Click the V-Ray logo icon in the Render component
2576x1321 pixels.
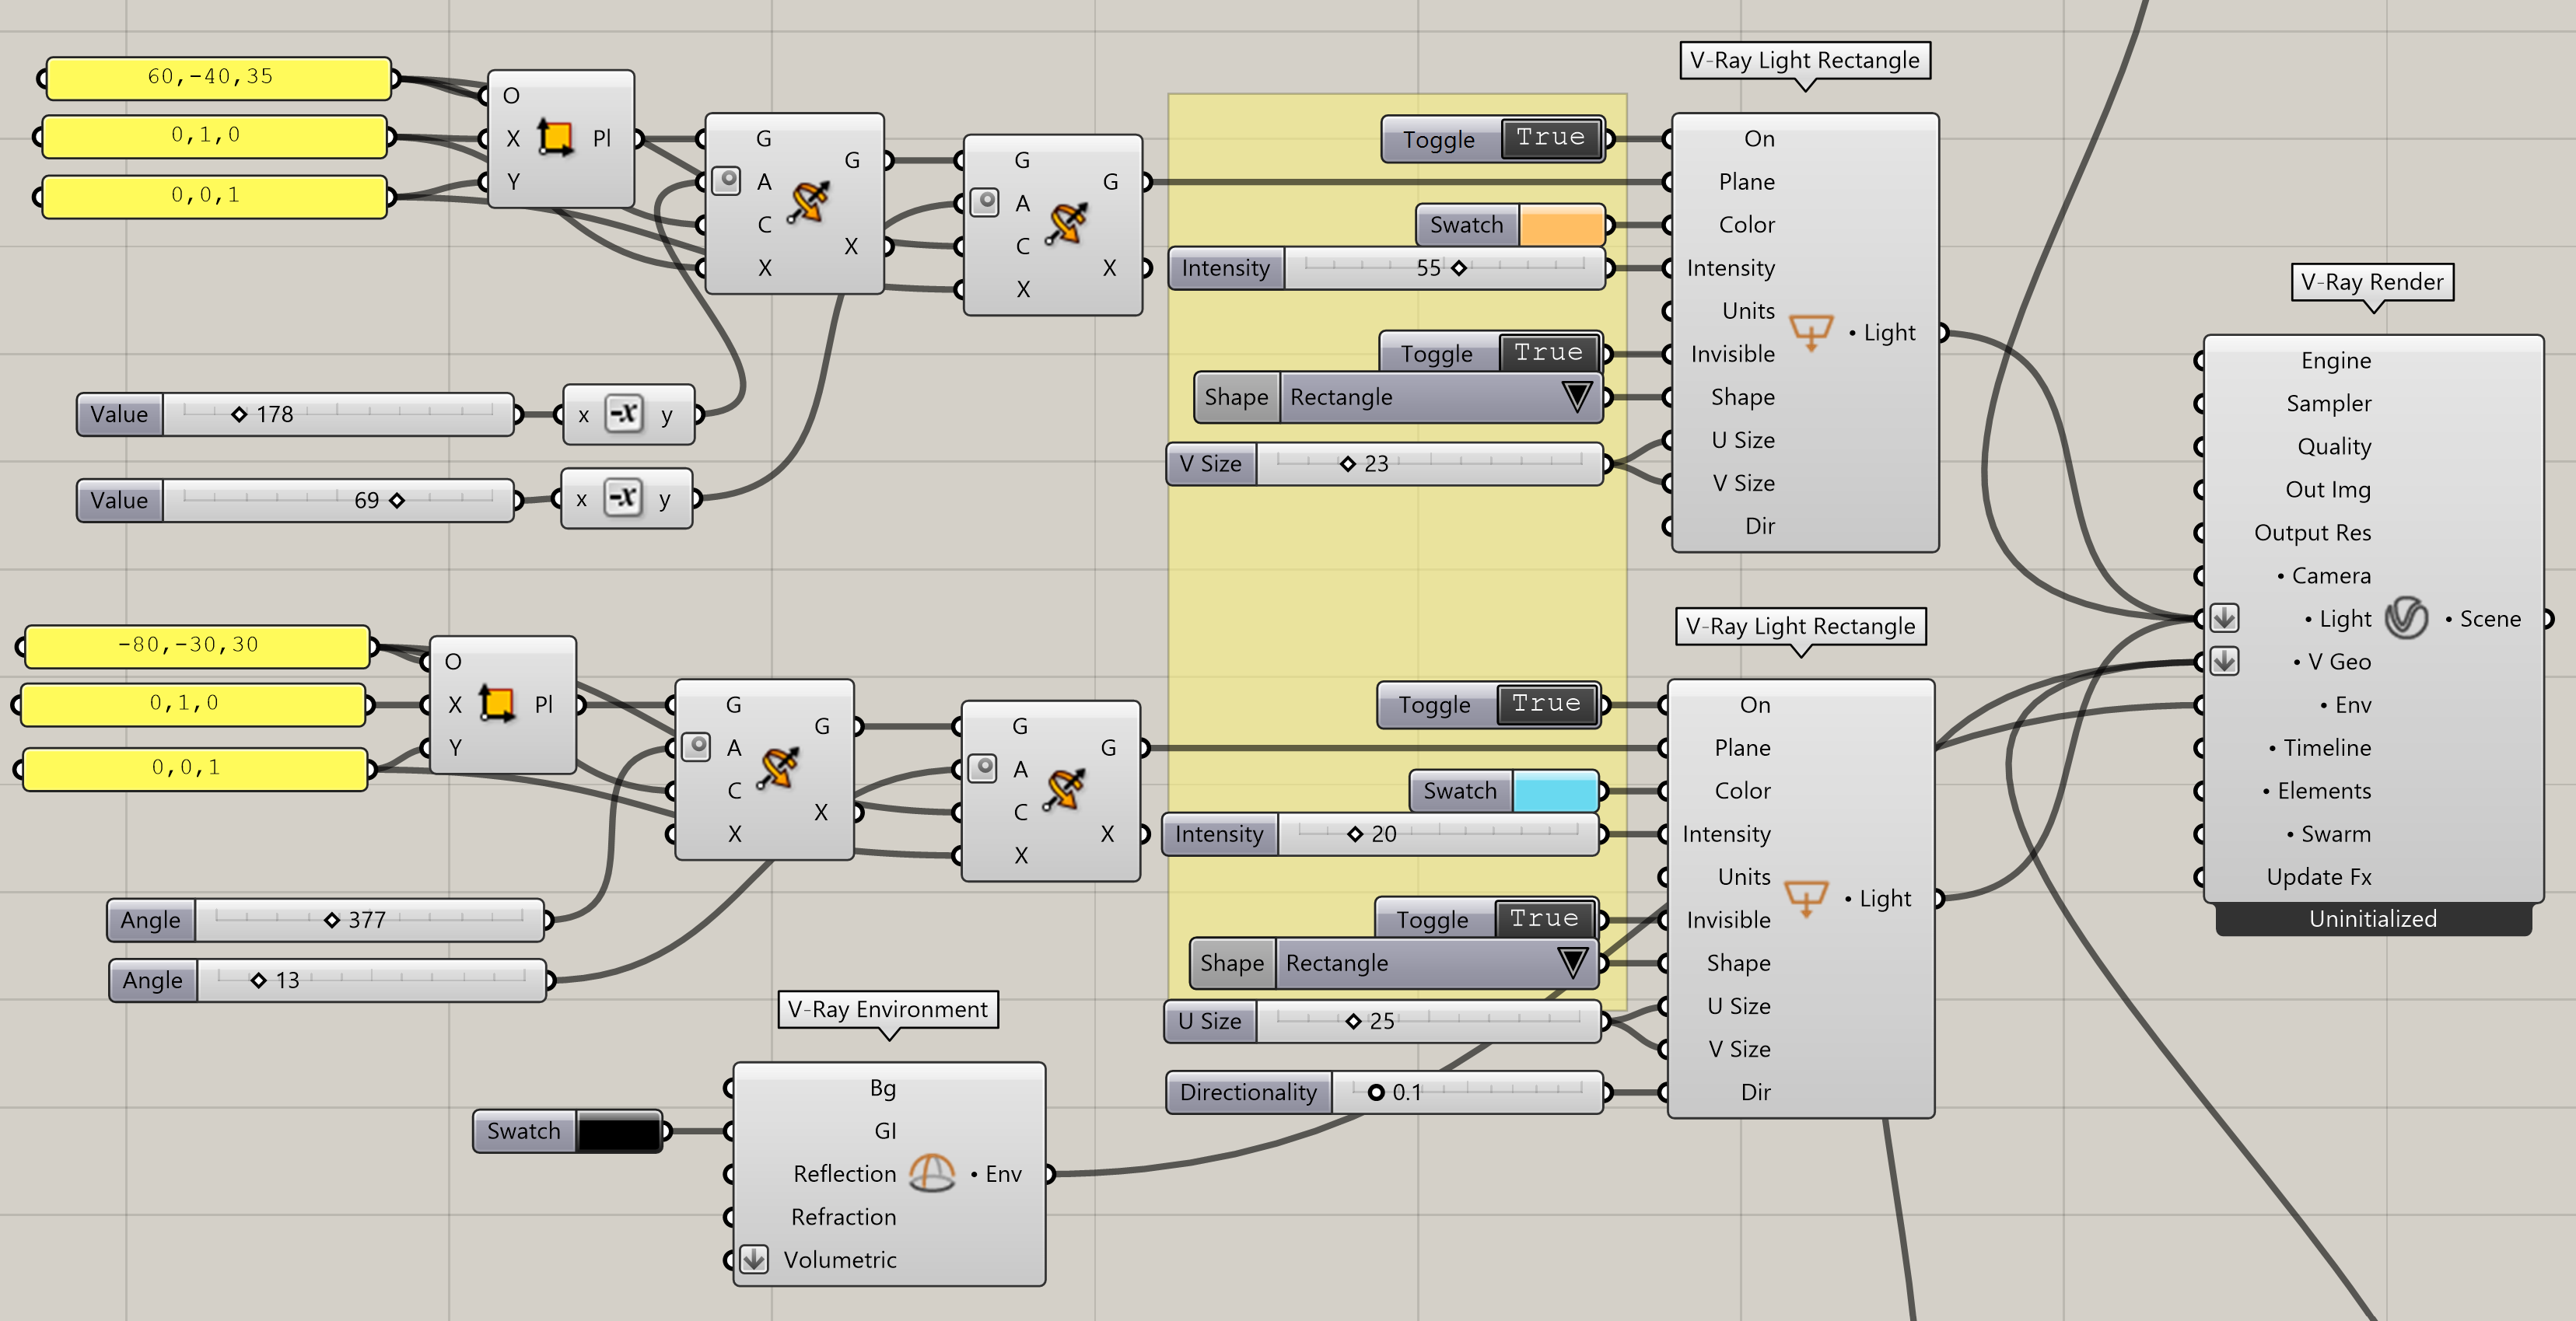[2406, 618]
